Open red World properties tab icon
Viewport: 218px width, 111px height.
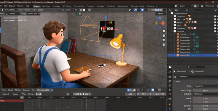click(x=170, y=94)
